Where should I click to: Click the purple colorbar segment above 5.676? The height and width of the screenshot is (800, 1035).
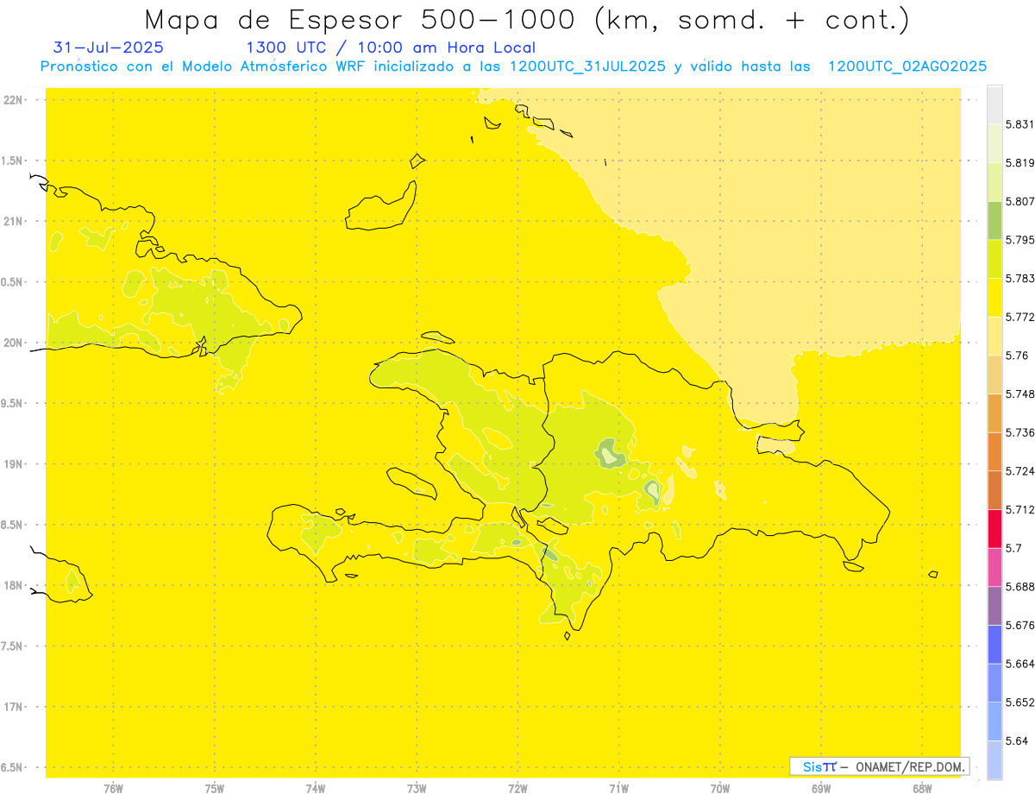click(994, 606)
